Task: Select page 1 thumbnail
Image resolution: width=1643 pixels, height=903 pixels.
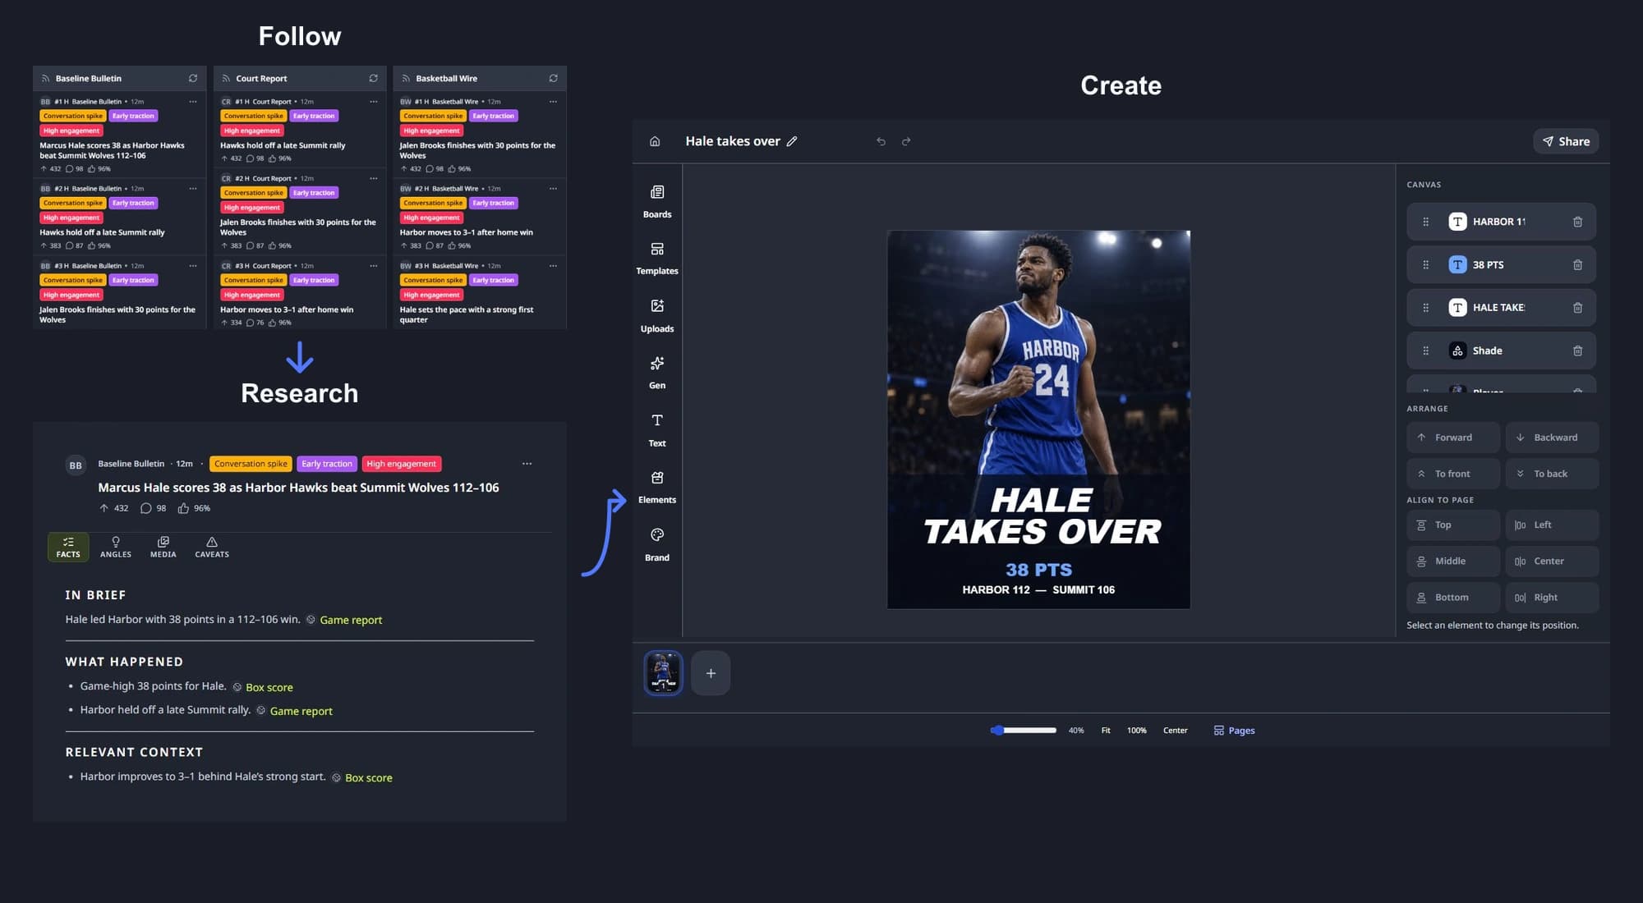Action: click(x=663, y=673)
